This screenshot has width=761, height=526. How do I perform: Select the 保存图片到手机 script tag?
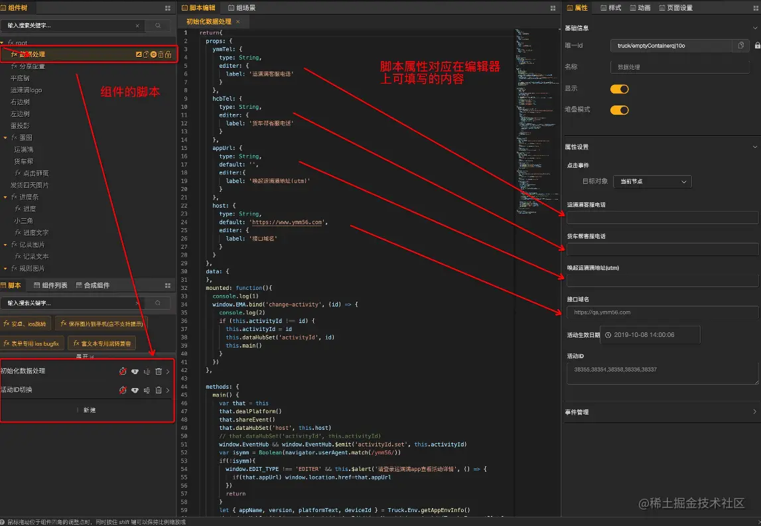(x=102, y=324)
